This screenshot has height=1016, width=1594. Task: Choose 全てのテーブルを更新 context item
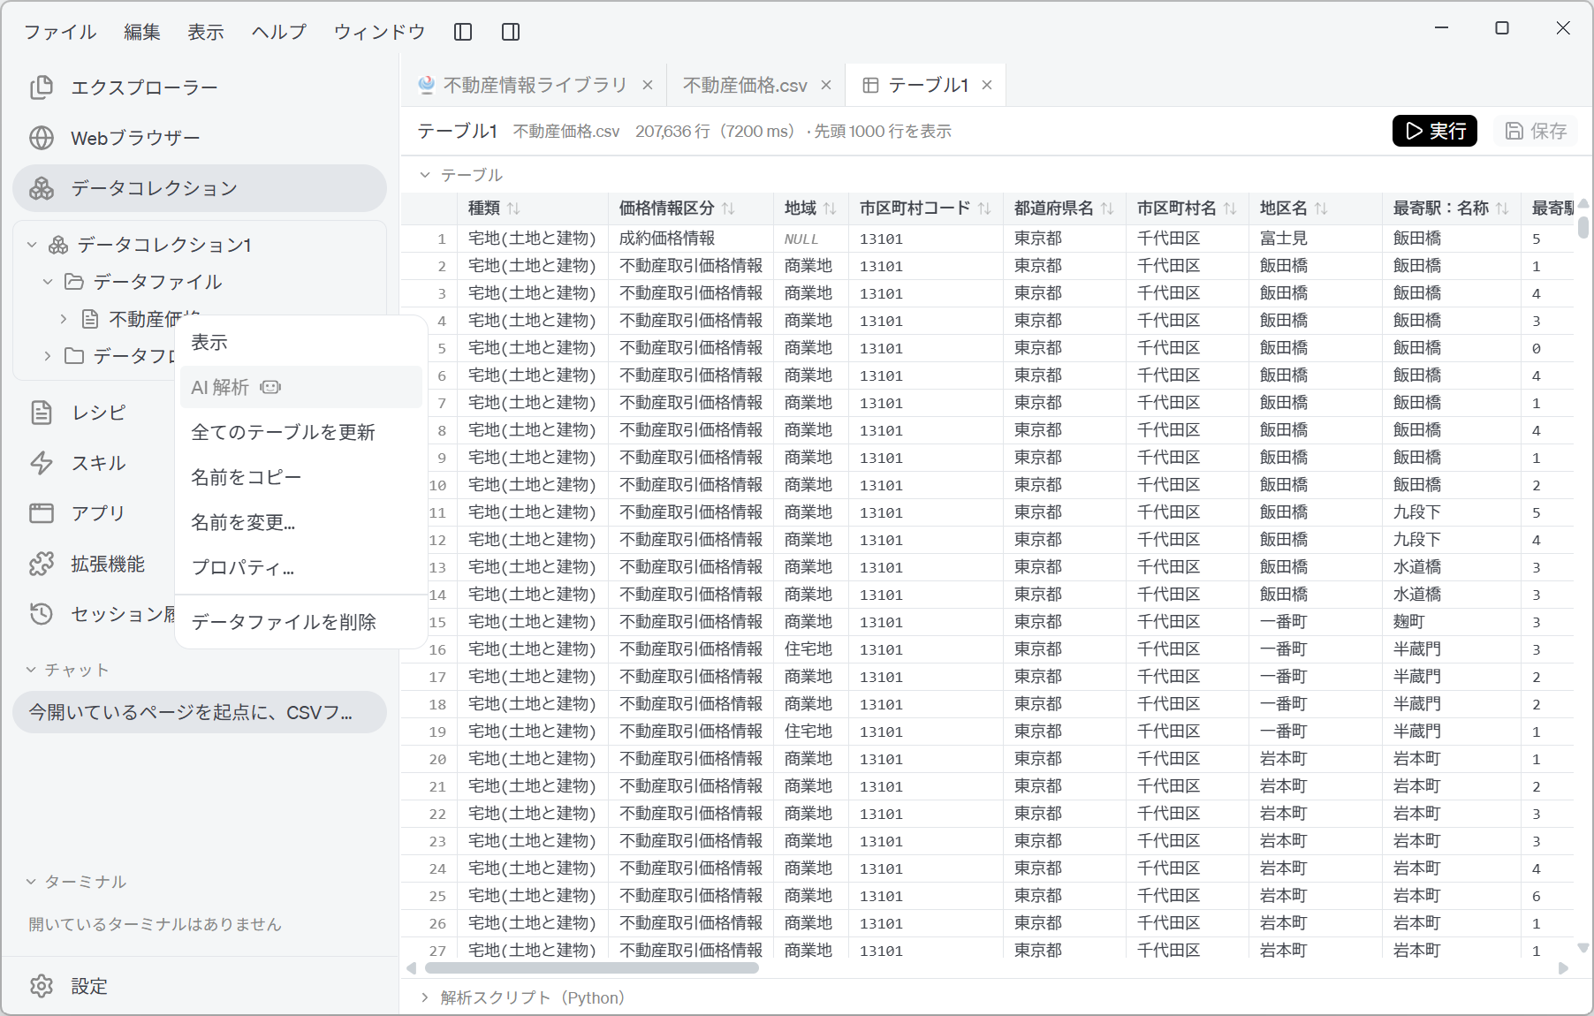(x=301, y=432)
